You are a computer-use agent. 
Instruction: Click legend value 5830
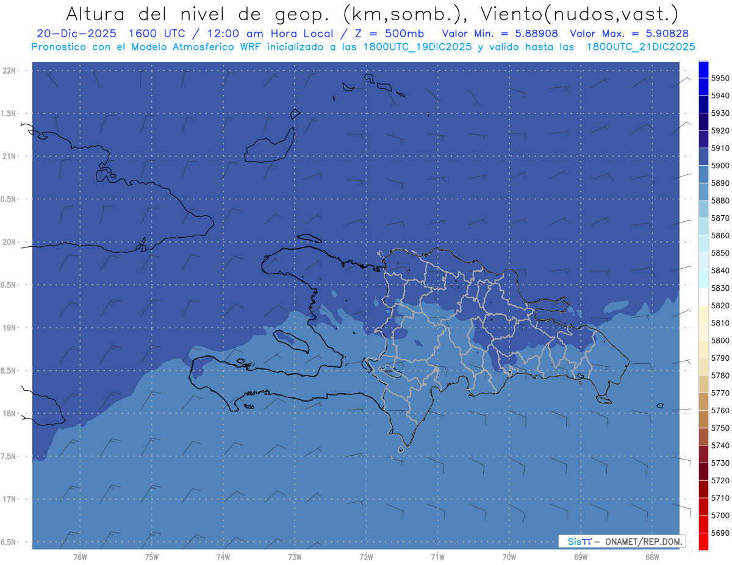[720, 288]
